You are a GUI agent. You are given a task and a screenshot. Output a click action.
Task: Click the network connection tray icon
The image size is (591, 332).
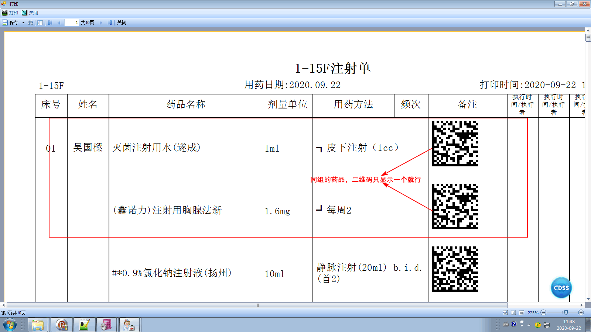(547, 325)
